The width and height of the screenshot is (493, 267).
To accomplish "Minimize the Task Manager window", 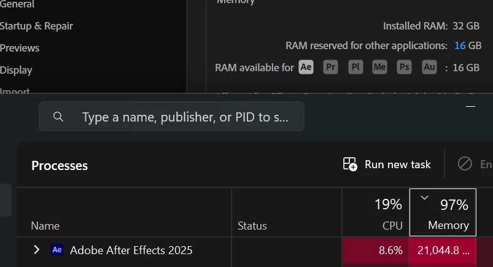I will pos(470,107).
